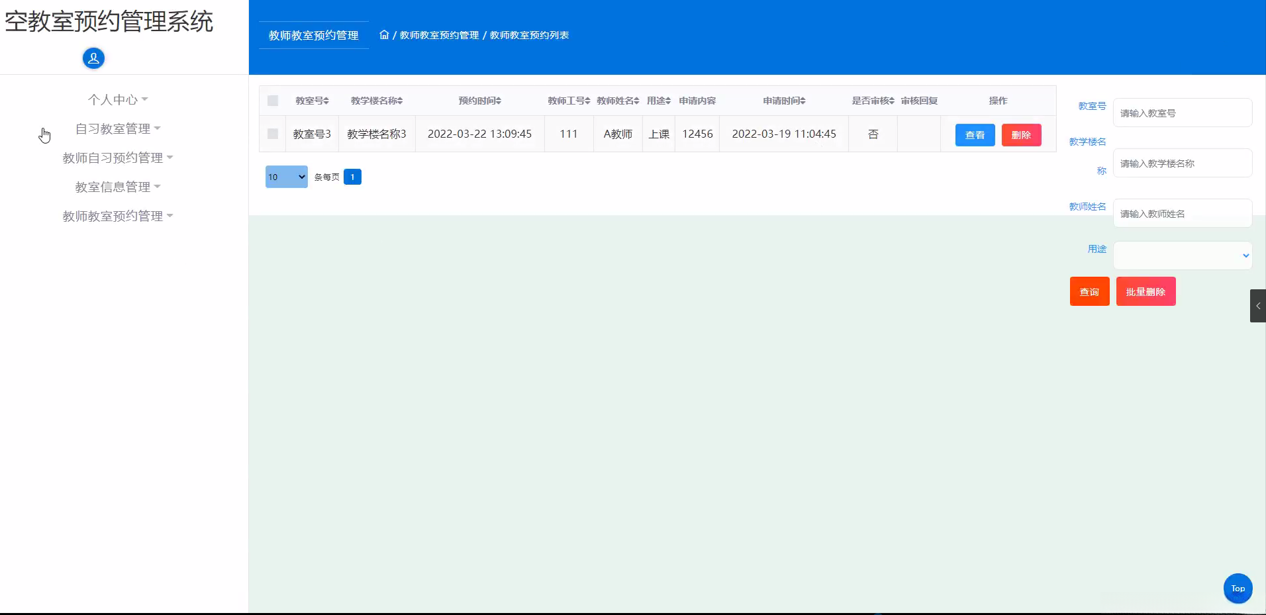
Task: Click the 空教室预约管理系统 title
Action: click(x=109, y=21)
